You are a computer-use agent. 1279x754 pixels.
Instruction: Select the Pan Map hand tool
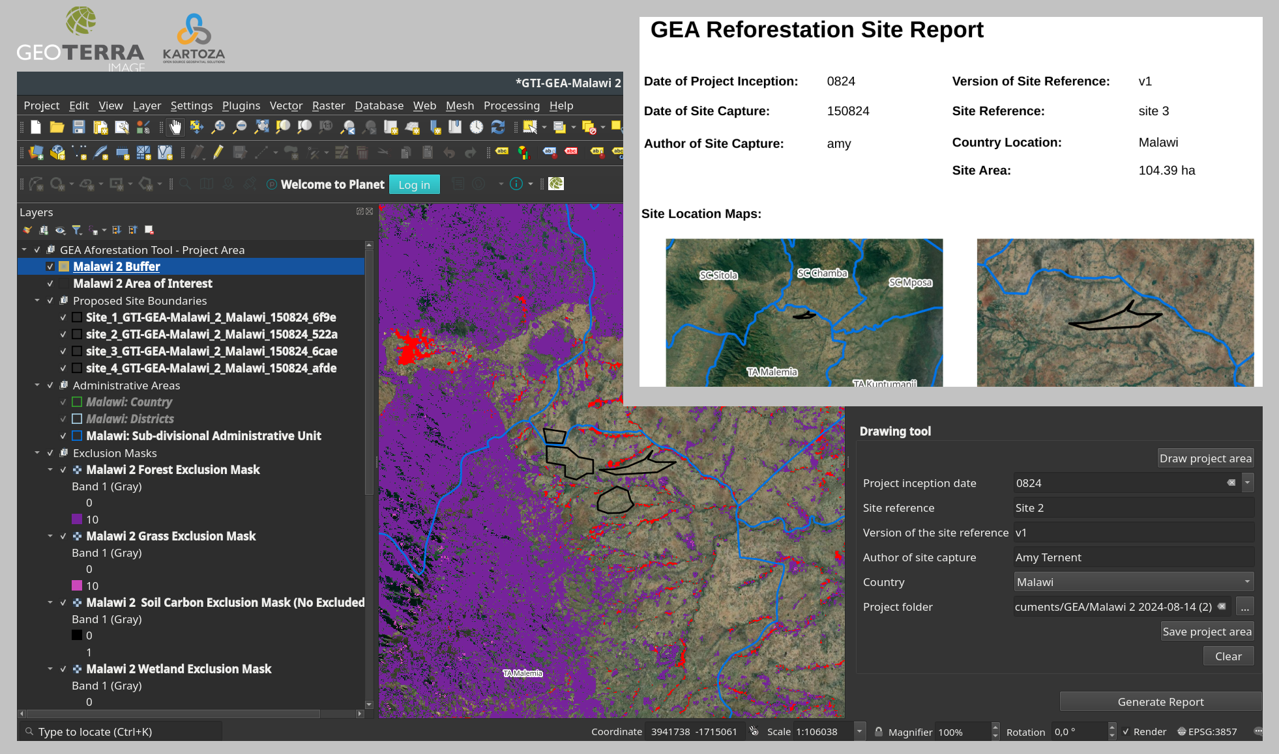pos(175,128)
